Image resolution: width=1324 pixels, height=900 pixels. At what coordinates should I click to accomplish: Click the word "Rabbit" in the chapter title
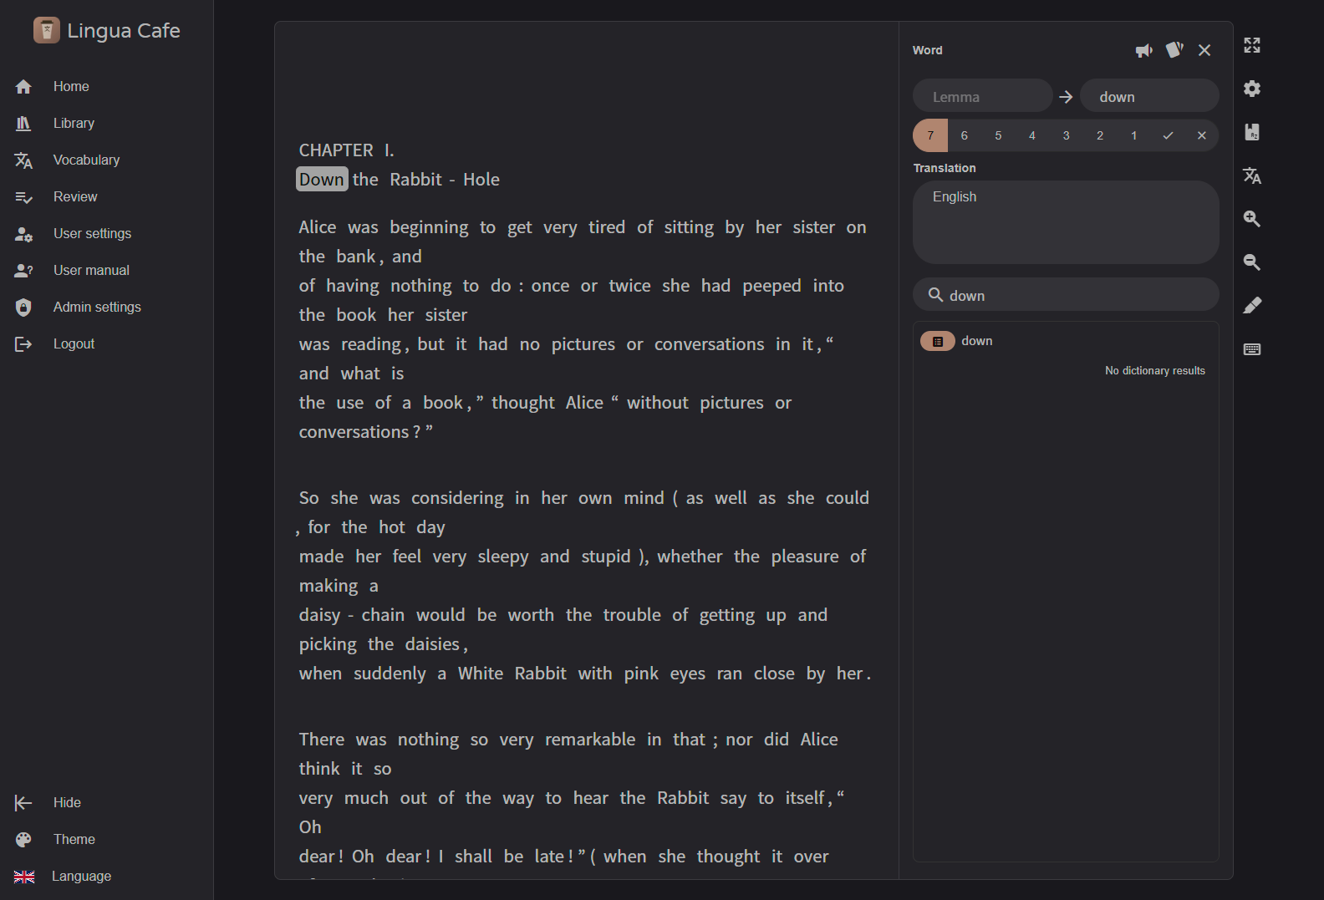pyautogui.click(x=415, y=180)
